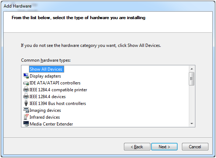The height and width of the screenshot is (158, 216).
Task: Go back with the Back button
Action: (x=137, y=147)
